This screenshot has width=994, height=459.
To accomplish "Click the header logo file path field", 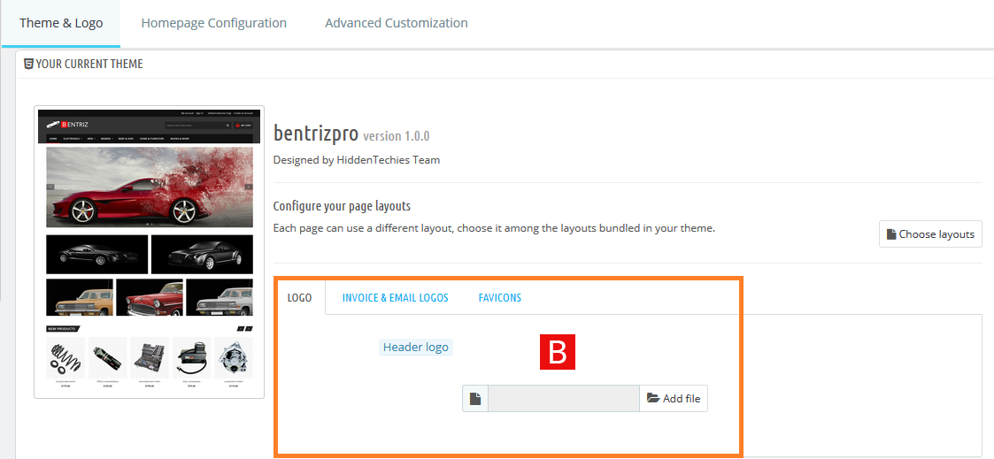I will click(x=564, y=399).
